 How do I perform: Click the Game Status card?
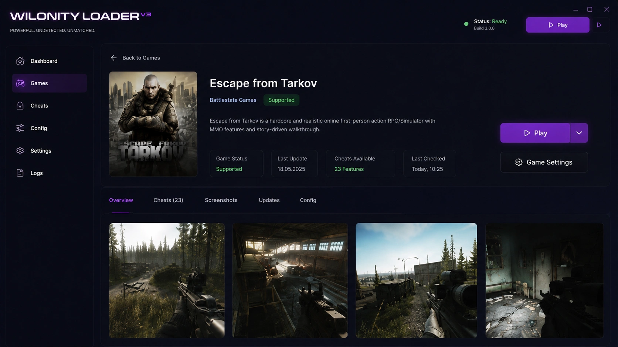pyautogui.click(x=237, y=163)
